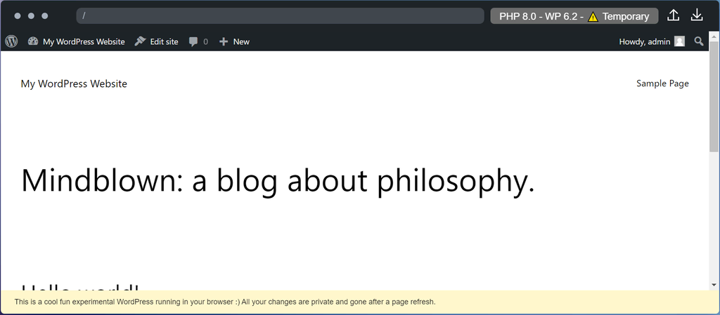
Task: Click the admin user avatar
Action: (x=679, y=41)
